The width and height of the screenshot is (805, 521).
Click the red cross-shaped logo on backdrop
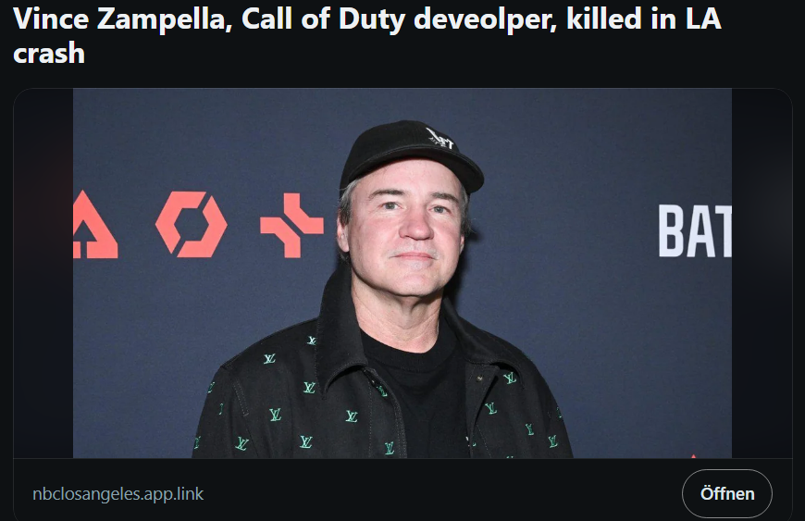point(291,225)
